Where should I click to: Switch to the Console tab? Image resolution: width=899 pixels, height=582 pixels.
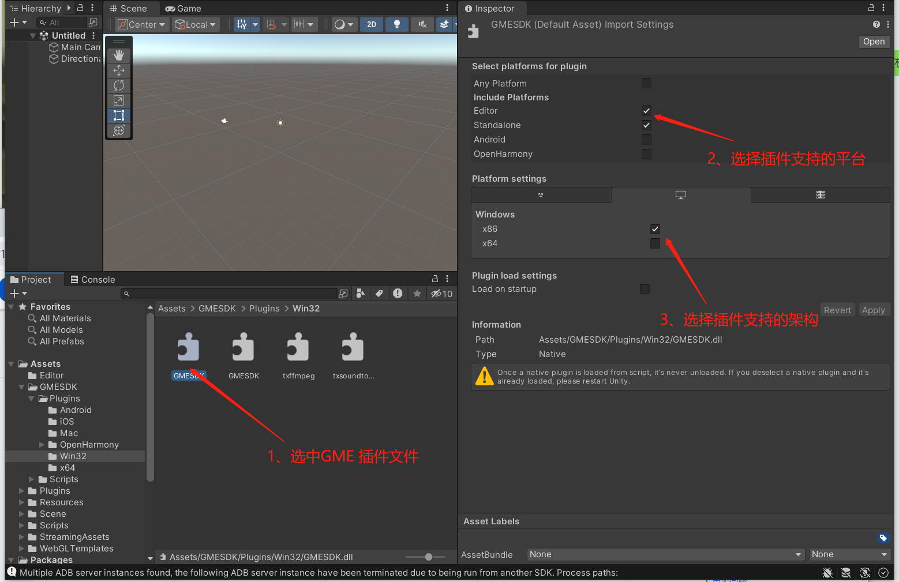[x=93, y=280]
